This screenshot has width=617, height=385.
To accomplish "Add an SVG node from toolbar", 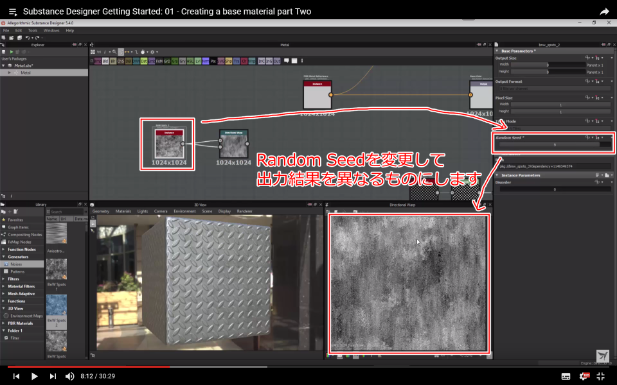I will pos(220,62).
